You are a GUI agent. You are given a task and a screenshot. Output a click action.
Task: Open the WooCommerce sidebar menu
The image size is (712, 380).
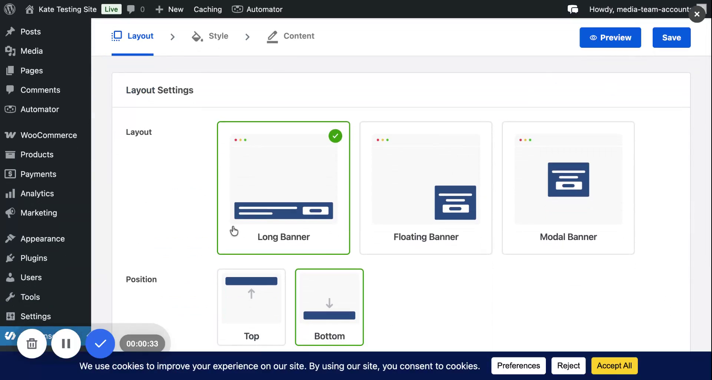[x=49, y=135]
